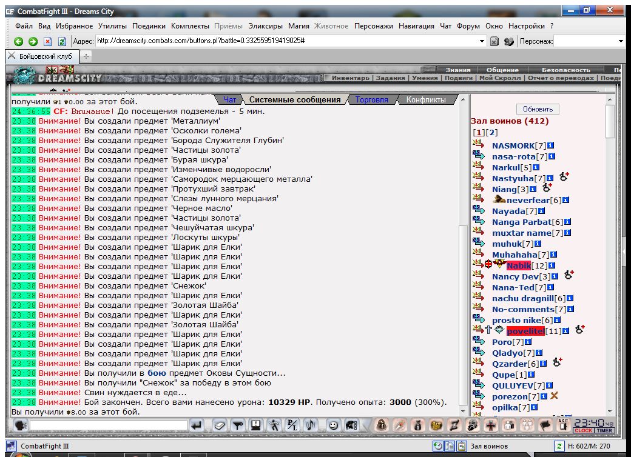Switch to the Конфликты tab
The image size is (631, 457).
tap(426, 99)
